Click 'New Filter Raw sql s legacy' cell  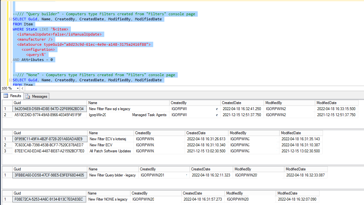110,109
